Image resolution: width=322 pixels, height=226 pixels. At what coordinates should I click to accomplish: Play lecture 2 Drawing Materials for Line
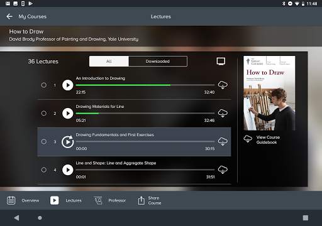67,114
